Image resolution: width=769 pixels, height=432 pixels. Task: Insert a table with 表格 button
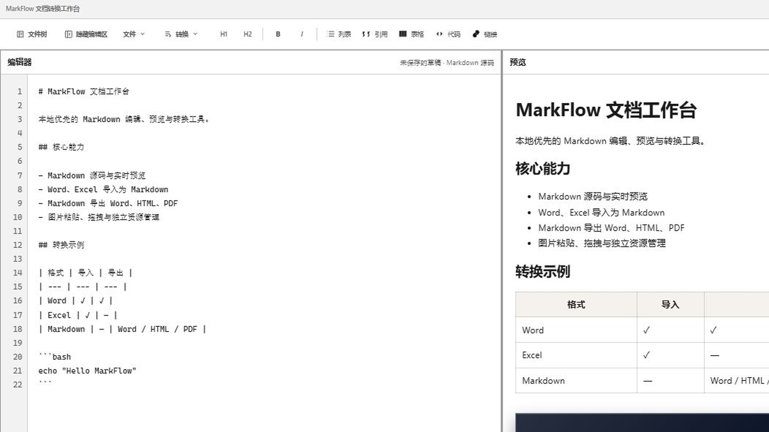411,34
